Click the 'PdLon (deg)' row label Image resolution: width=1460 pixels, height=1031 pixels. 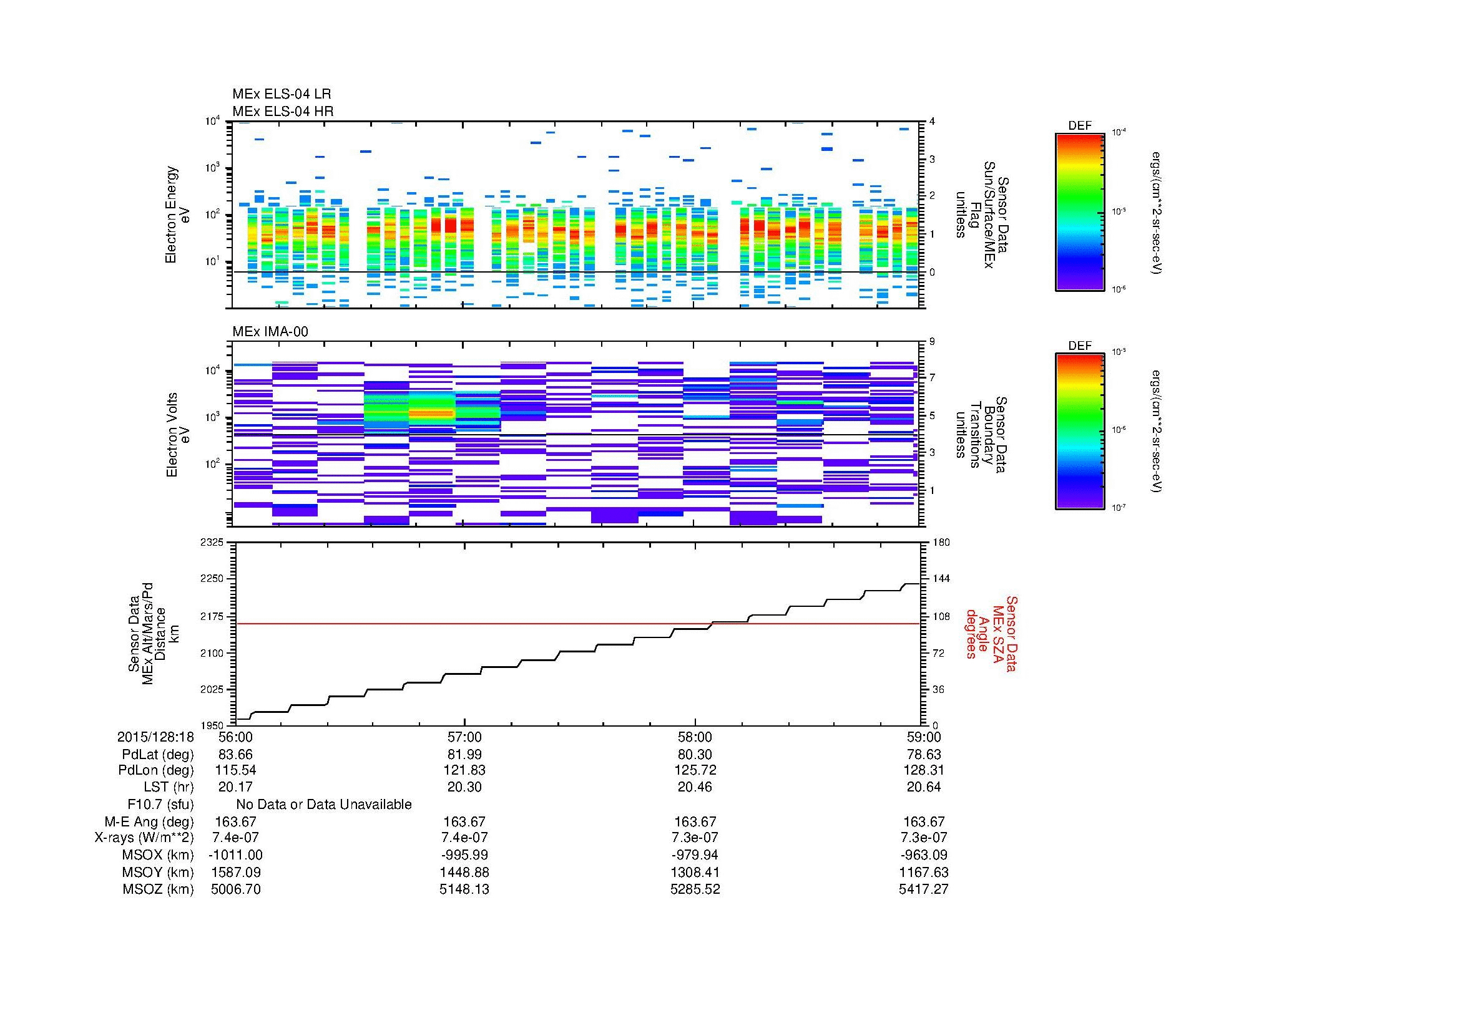tap(156, 770)
